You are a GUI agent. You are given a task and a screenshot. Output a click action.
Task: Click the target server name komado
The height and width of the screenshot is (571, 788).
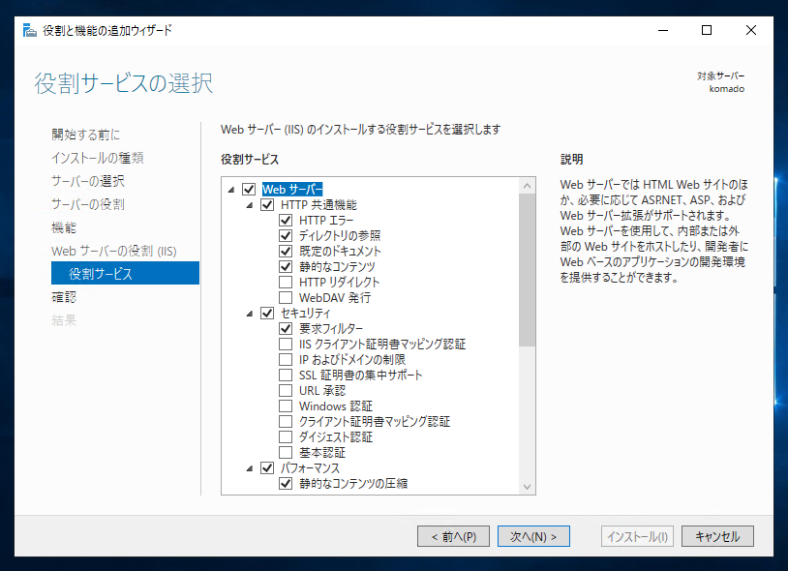pos(727,89)
